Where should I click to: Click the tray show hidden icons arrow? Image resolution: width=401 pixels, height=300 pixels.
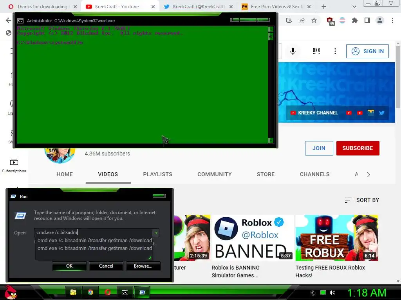(x=313, y=293)
